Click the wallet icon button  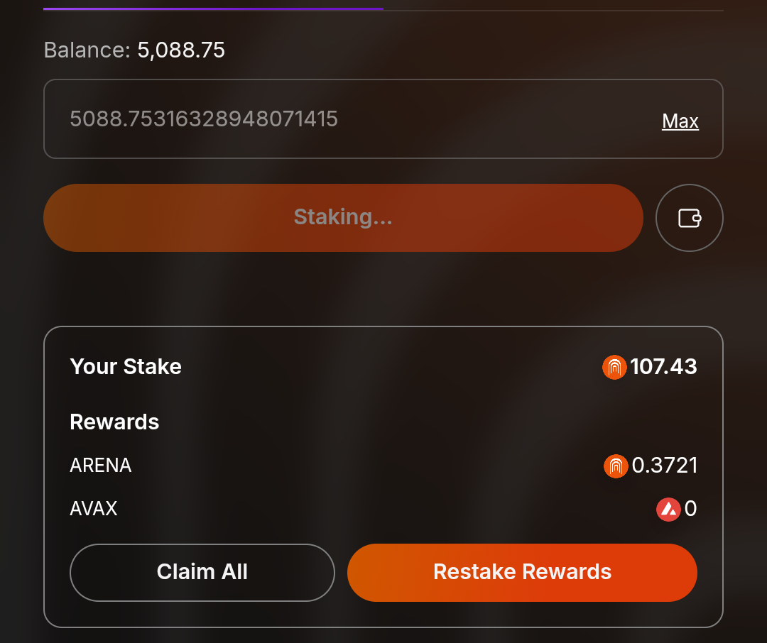click(x=689, y=218)
